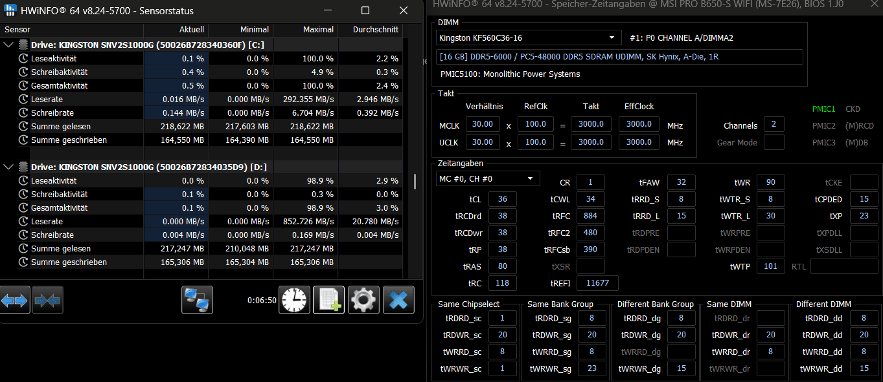Click the tFAW value field showing 32
Screen dimensions: 883x382
coord(681,182)
